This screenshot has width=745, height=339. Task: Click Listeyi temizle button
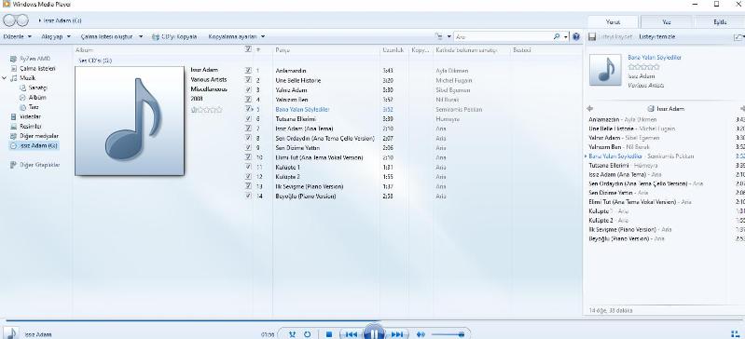click(657, 36)
